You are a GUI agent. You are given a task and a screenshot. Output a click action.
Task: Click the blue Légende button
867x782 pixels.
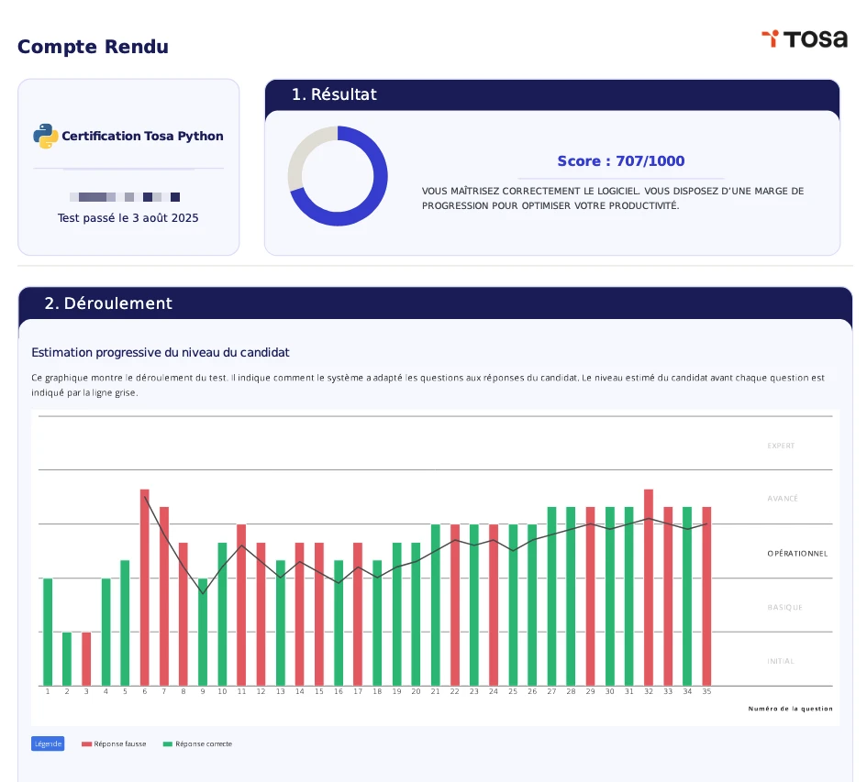[x=48, y=743]
